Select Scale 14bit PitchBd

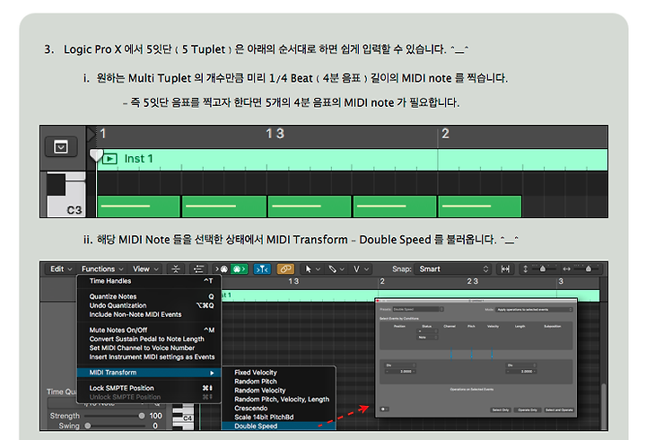278,418
